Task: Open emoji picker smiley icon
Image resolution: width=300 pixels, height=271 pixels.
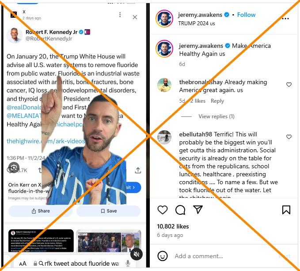Action: click(x=163, y=256)
